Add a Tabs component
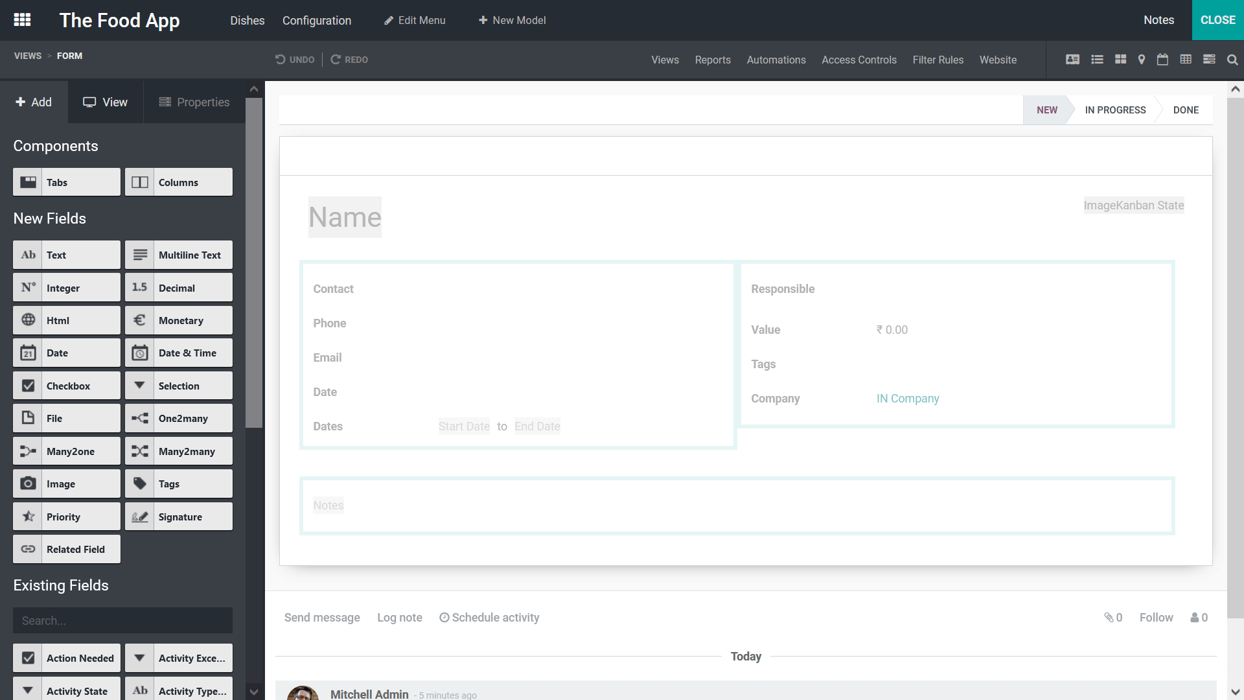 (x=67, y=182)
